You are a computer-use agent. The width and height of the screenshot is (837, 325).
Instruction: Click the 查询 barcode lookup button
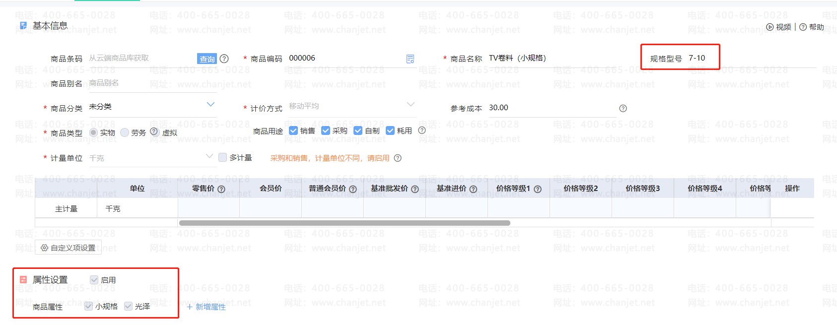pos(207,59)
